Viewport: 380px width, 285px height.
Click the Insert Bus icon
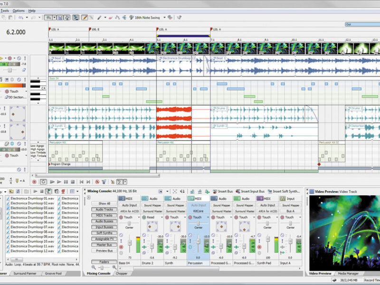pyautogui.click(x=215, y=191)
